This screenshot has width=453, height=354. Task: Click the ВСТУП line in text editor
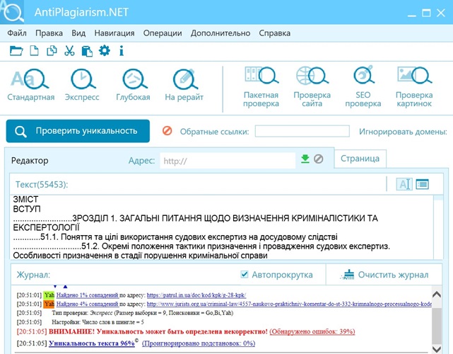[27, 209]
